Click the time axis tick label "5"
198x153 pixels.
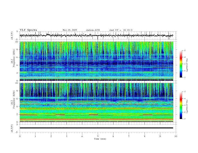point(98,136)
